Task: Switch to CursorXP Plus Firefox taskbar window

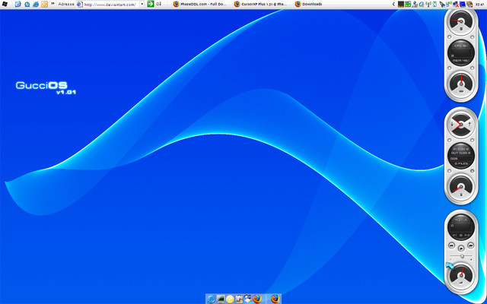Action: click(x=261, y=4)
